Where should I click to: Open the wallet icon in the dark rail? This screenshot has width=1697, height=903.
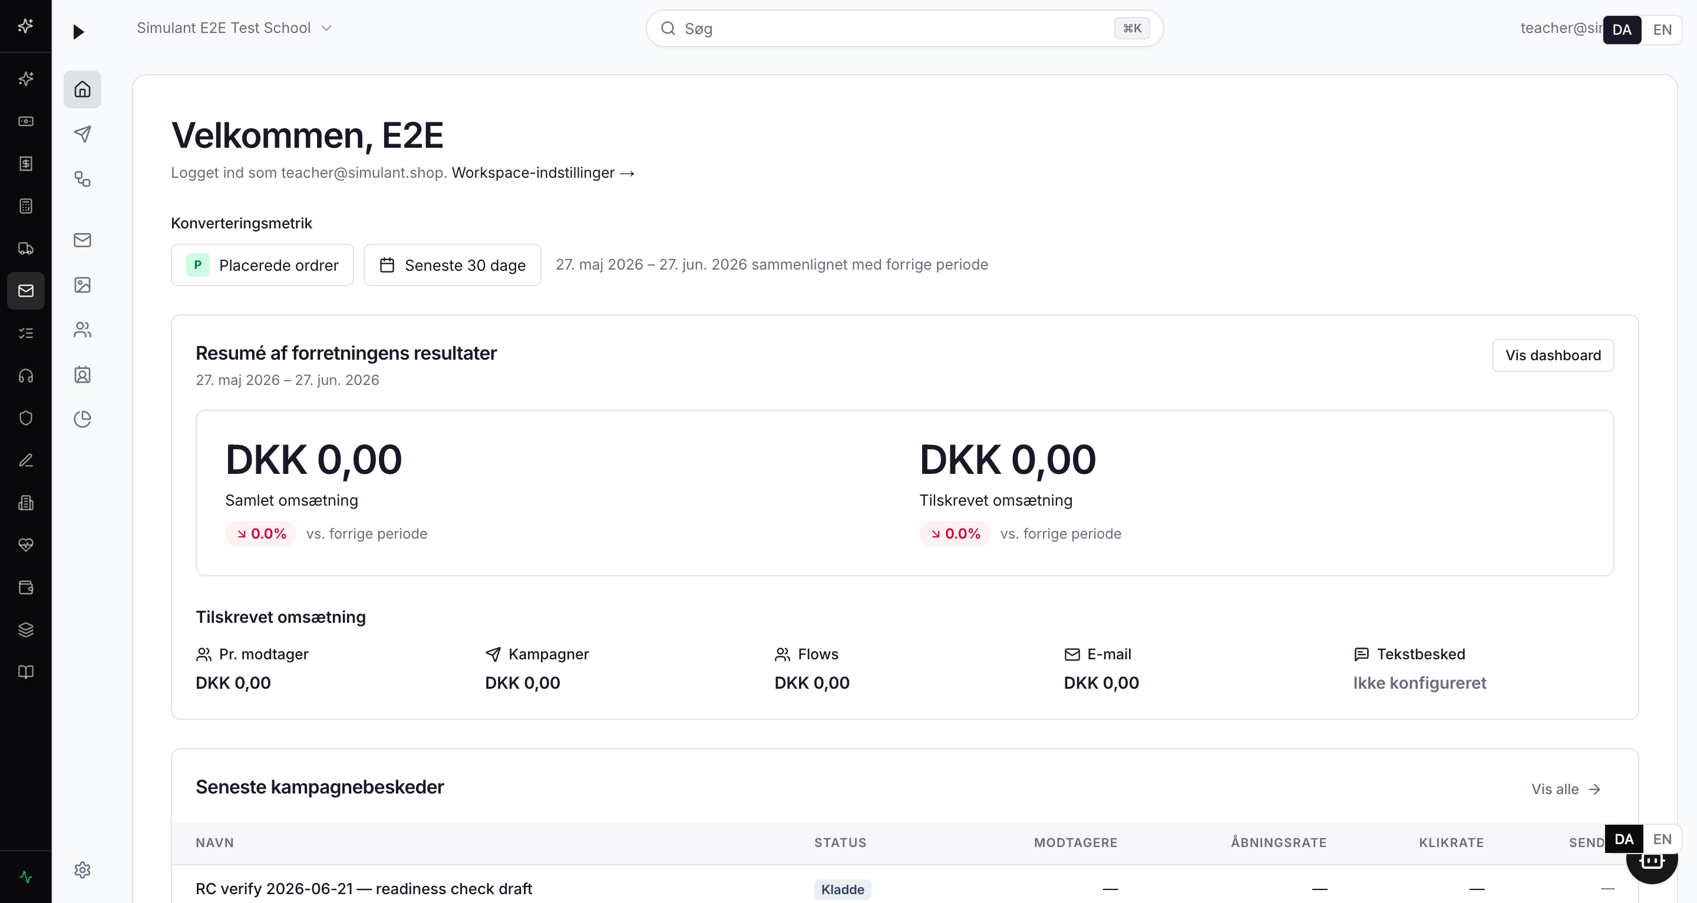(x=26, y=587)
